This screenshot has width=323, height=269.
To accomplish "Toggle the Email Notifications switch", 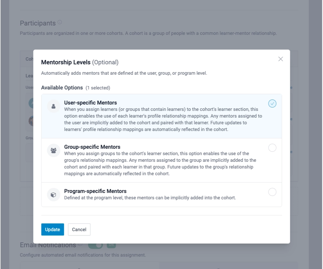I will 96,245.
